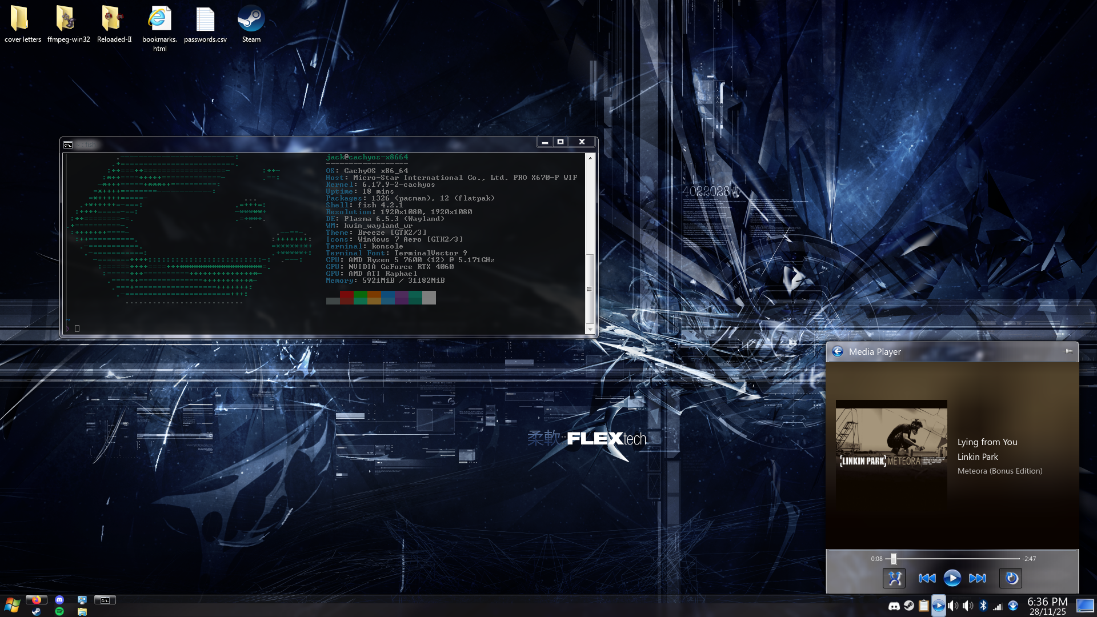Viewport: 1097px width, 617px height.
Task: Open the Windows Start orb menu
Action: (x=12, y=605)
